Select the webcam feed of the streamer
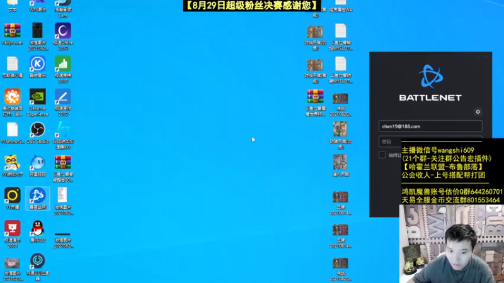Viewport: 504px width, 283px height. pyautogui.click(x=451, y=244)
